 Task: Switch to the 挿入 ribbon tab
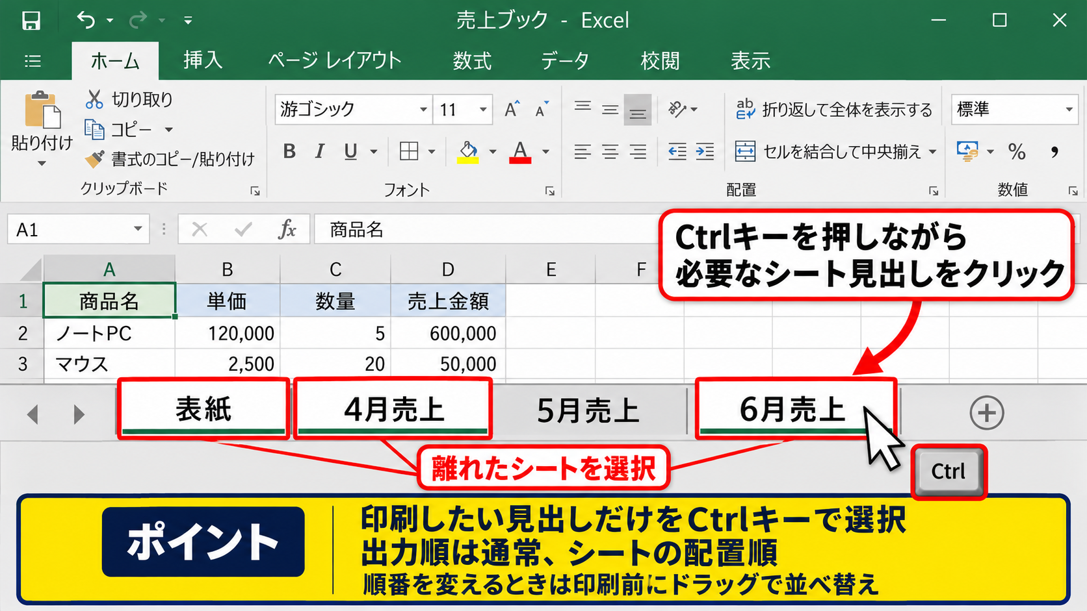click(x=203, y=60)
